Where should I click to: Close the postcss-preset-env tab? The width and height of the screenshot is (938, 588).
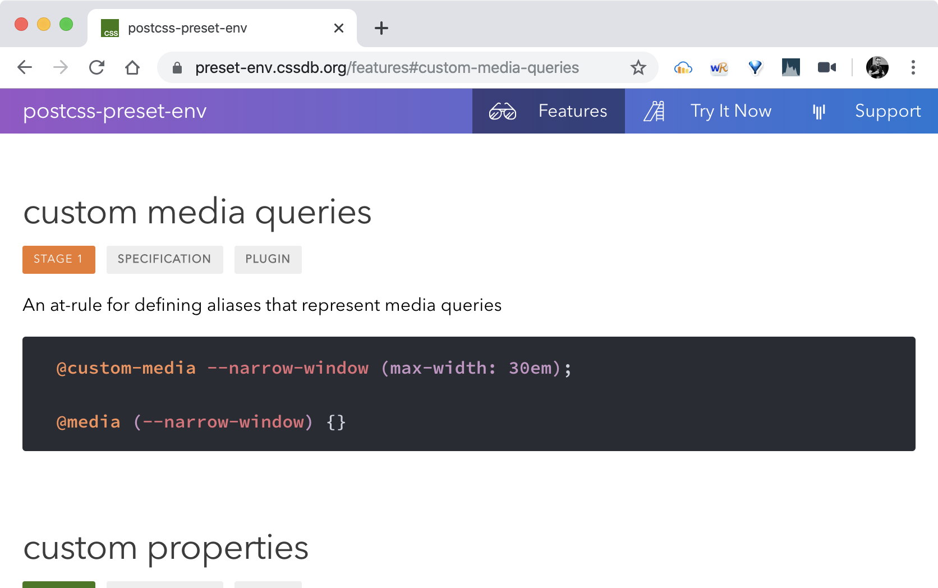339,28
